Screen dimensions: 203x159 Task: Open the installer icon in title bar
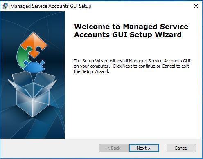coord(5,6)
